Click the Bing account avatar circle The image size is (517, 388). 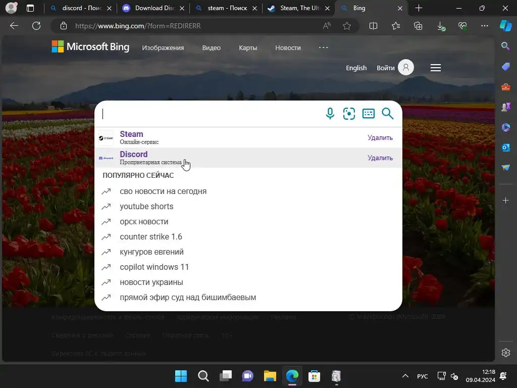tap(406, 67)
